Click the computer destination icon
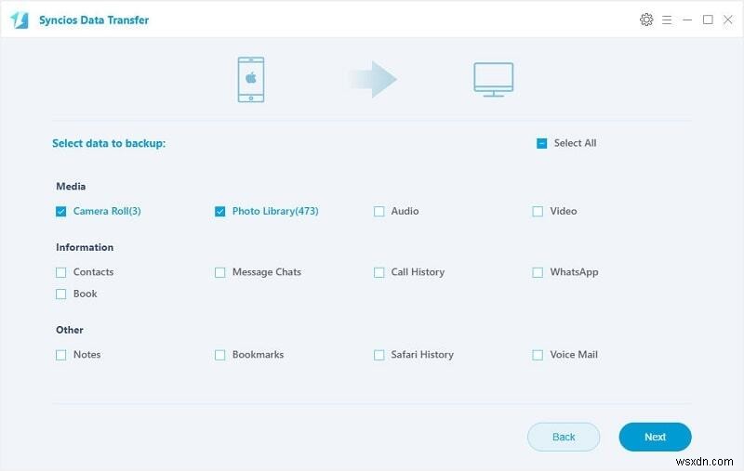The height and width of the screenshot is (471, 744). [494, 79]
